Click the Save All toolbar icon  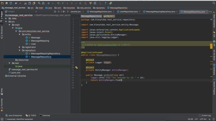(6, 3)
